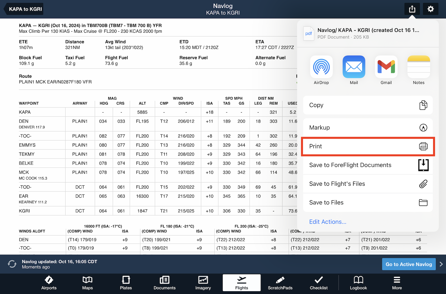Screen dimensions: 446x294
Task: Open the Plates tab
Action: point(126,283)
